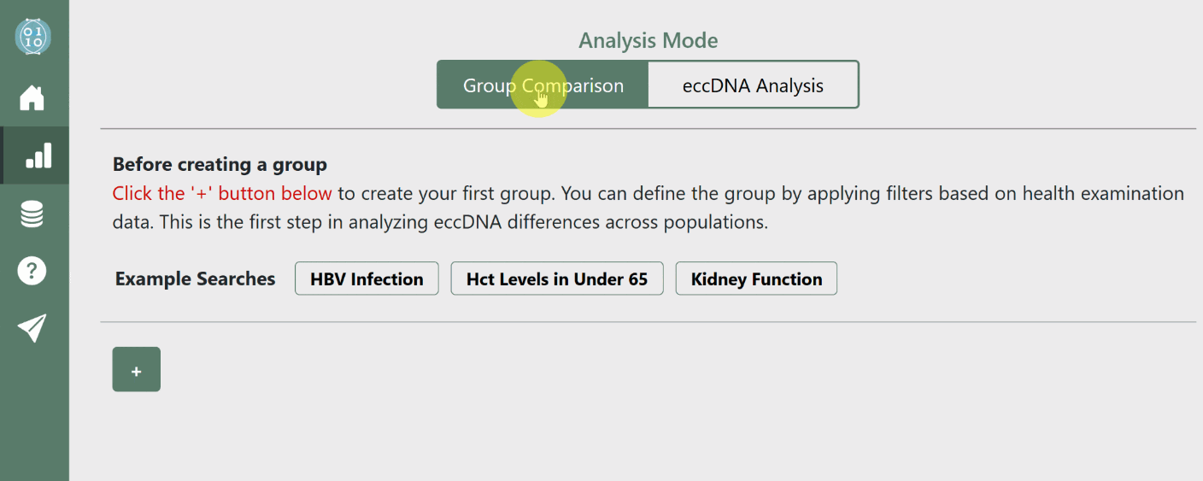This screenshot has height=481, width=1203.
Task: Click the Analysis Mode heading
Action: click(648, 40)
